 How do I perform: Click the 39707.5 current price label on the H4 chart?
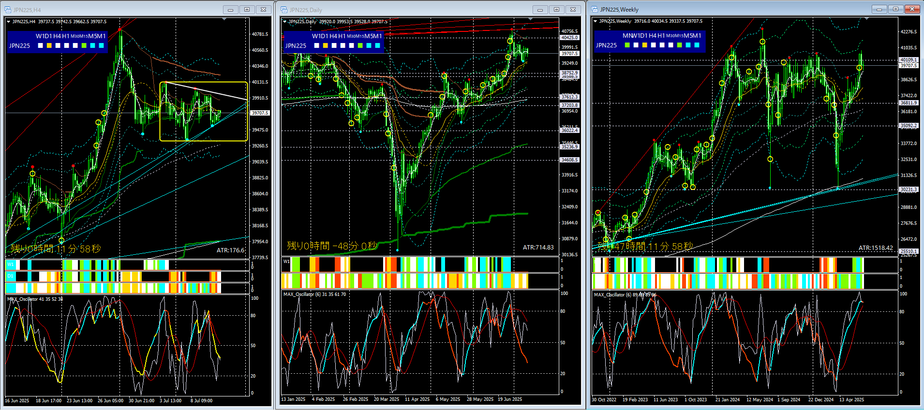click(260, 113)
